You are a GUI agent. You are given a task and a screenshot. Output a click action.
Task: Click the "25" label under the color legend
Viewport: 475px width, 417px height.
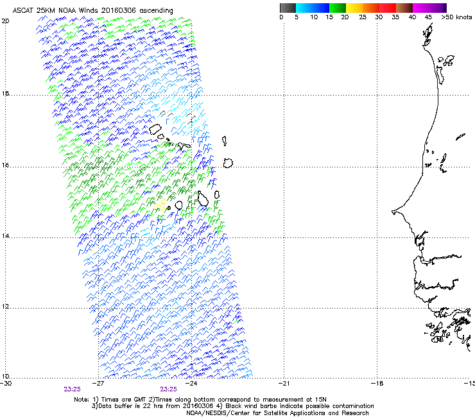(363, 17)
